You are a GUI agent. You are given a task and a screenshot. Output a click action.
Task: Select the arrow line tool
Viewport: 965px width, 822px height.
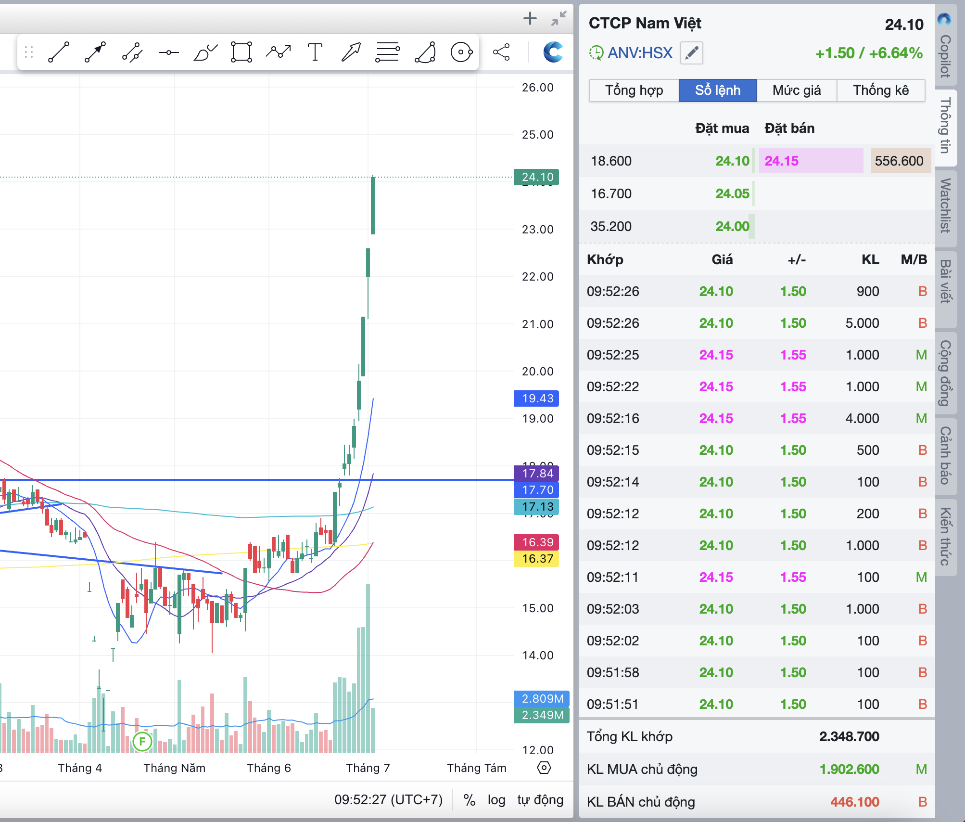(x=95, y=52)
